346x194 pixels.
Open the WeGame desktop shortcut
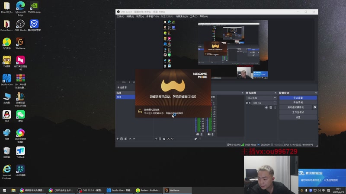(x=20, y=44)
